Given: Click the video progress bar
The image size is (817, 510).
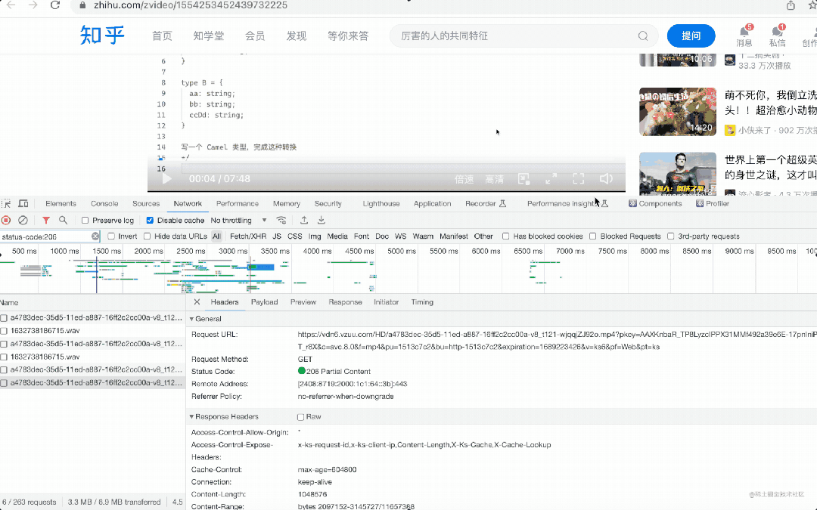Looking at the screenshot, I should (x=387, y=190).
